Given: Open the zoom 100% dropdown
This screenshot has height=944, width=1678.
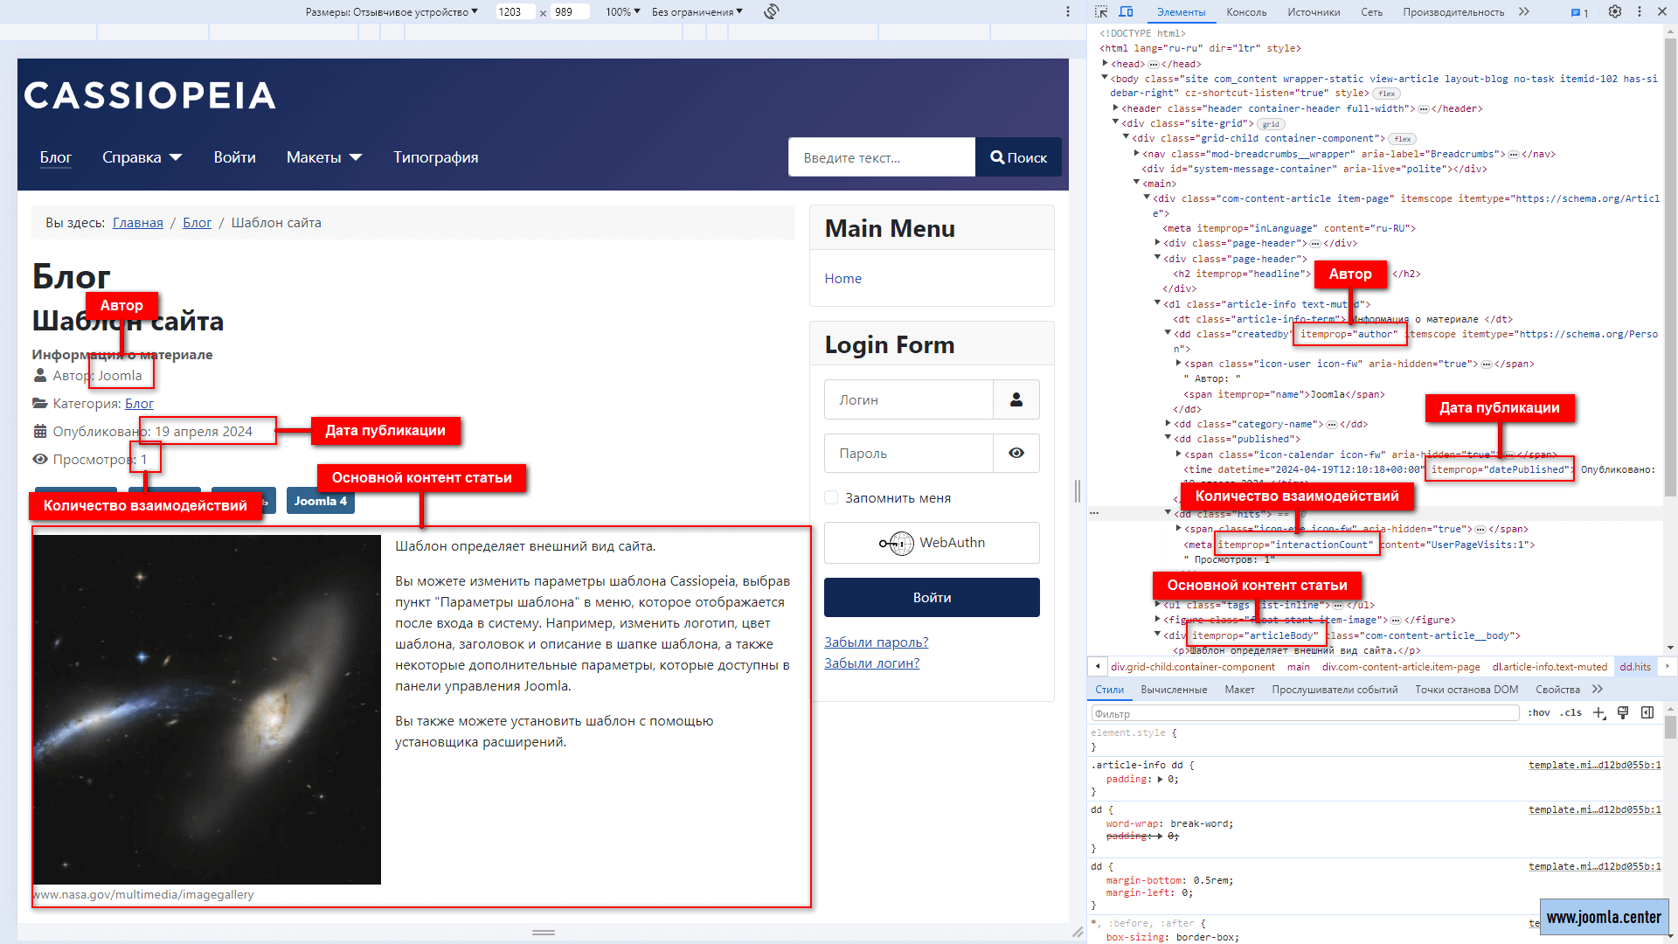Looking at the screenshot, I should tap(622, 11).
